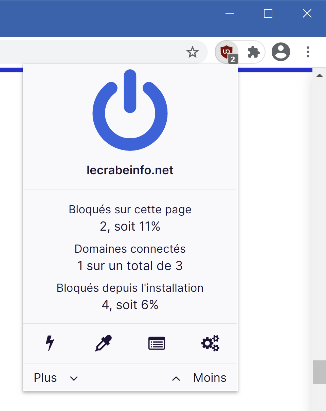This screenshot has width=326, height=411.
Task: Click the lecrabeinfo.net domain name
Action: coord(130,170)
